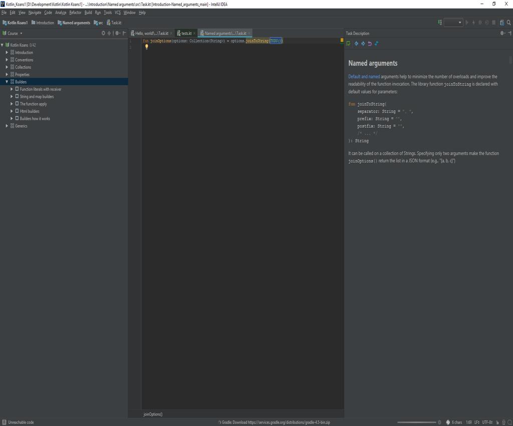Viewport: 513px width, 426px height.
Task: Expand the Html builders lesson arrow
Action: (12, 111)
